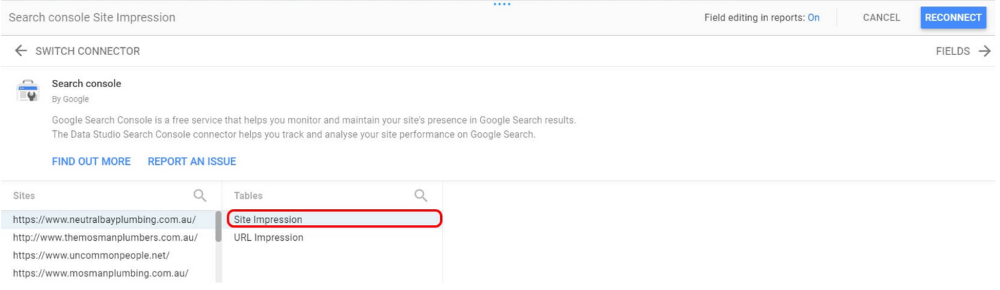Open search in the Tables column
1000x290 pixels.
click(x=421, y=196)
